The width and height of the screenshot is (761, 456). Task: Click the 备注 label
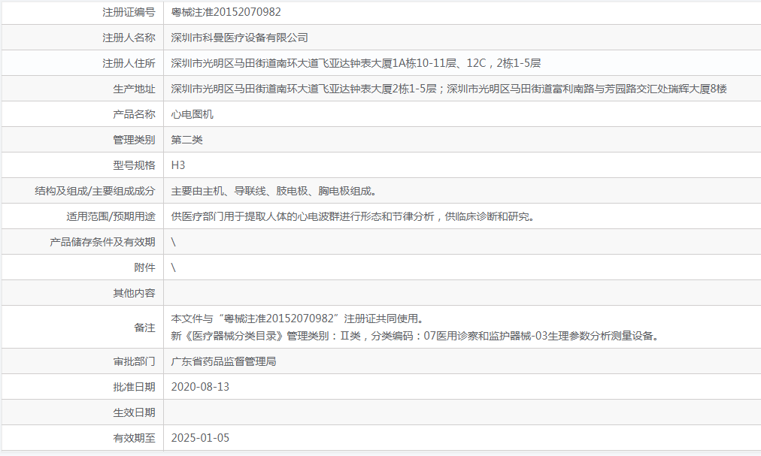tap(144, 328)
